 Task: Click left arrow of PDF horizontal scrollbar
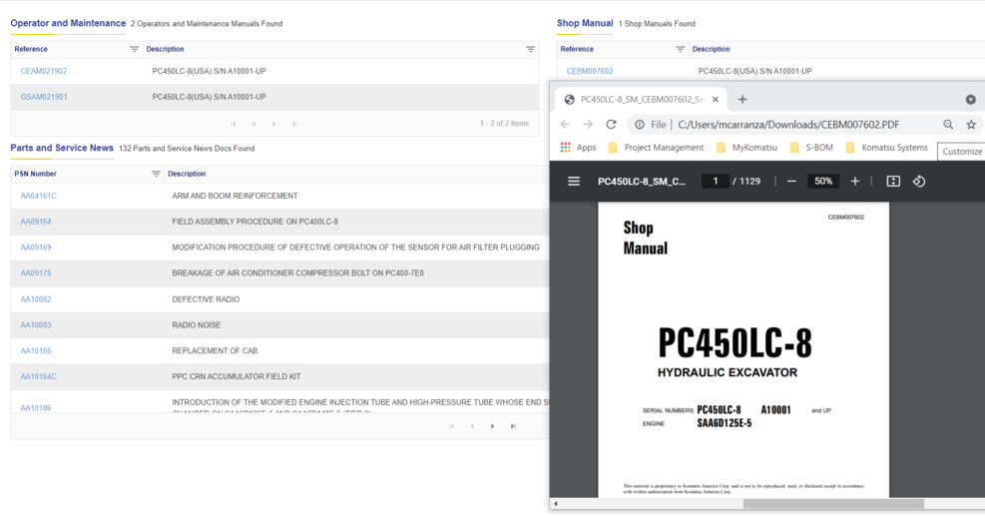(x=555, y=503)
